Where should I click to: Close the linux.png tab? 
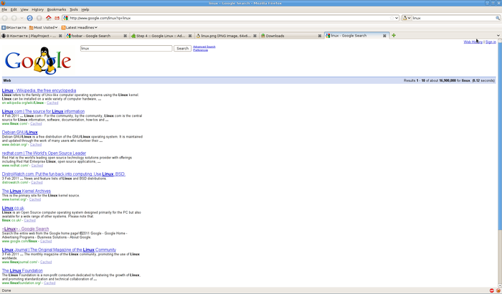(255, 36)
